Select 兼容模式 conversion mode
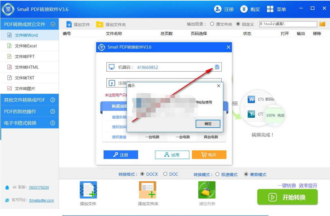Screen dimensions: 330x216 (246, 174)
